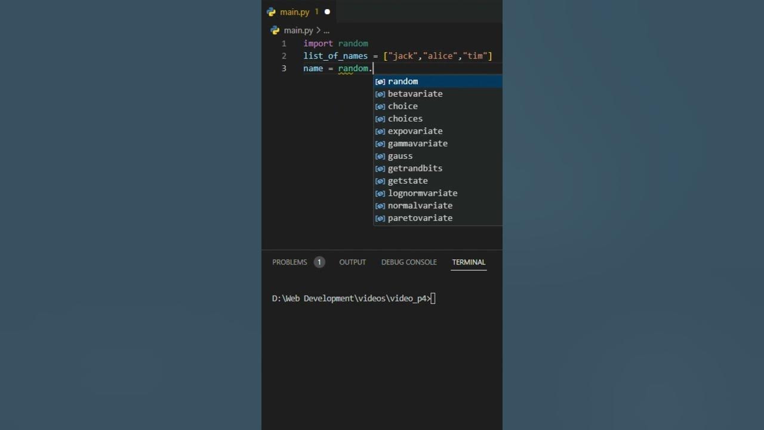Click the method icon beside 'getrandbits'

pos(380,168)
